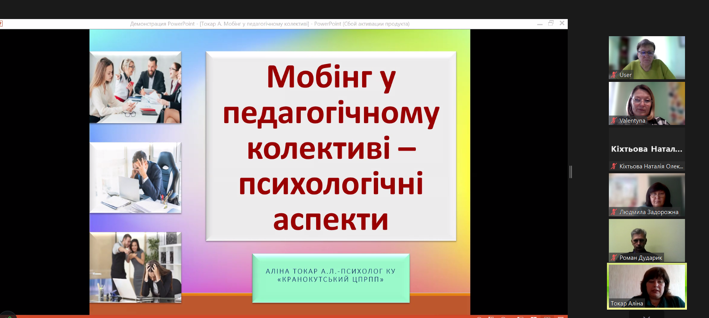This screenshot has width=709, height=318.
Task: Click the muted microphone icon beside User
Action: [x=614, y=75]
